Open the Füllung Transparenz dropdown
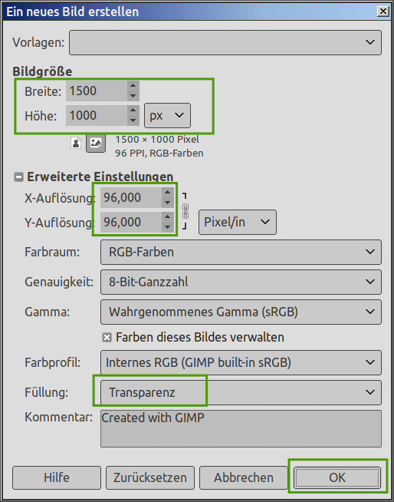The image size is (394, 502). (x=241, y=392)
